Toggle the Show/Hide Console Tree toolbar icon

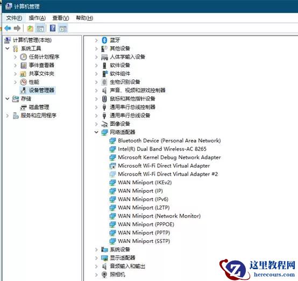40,28
